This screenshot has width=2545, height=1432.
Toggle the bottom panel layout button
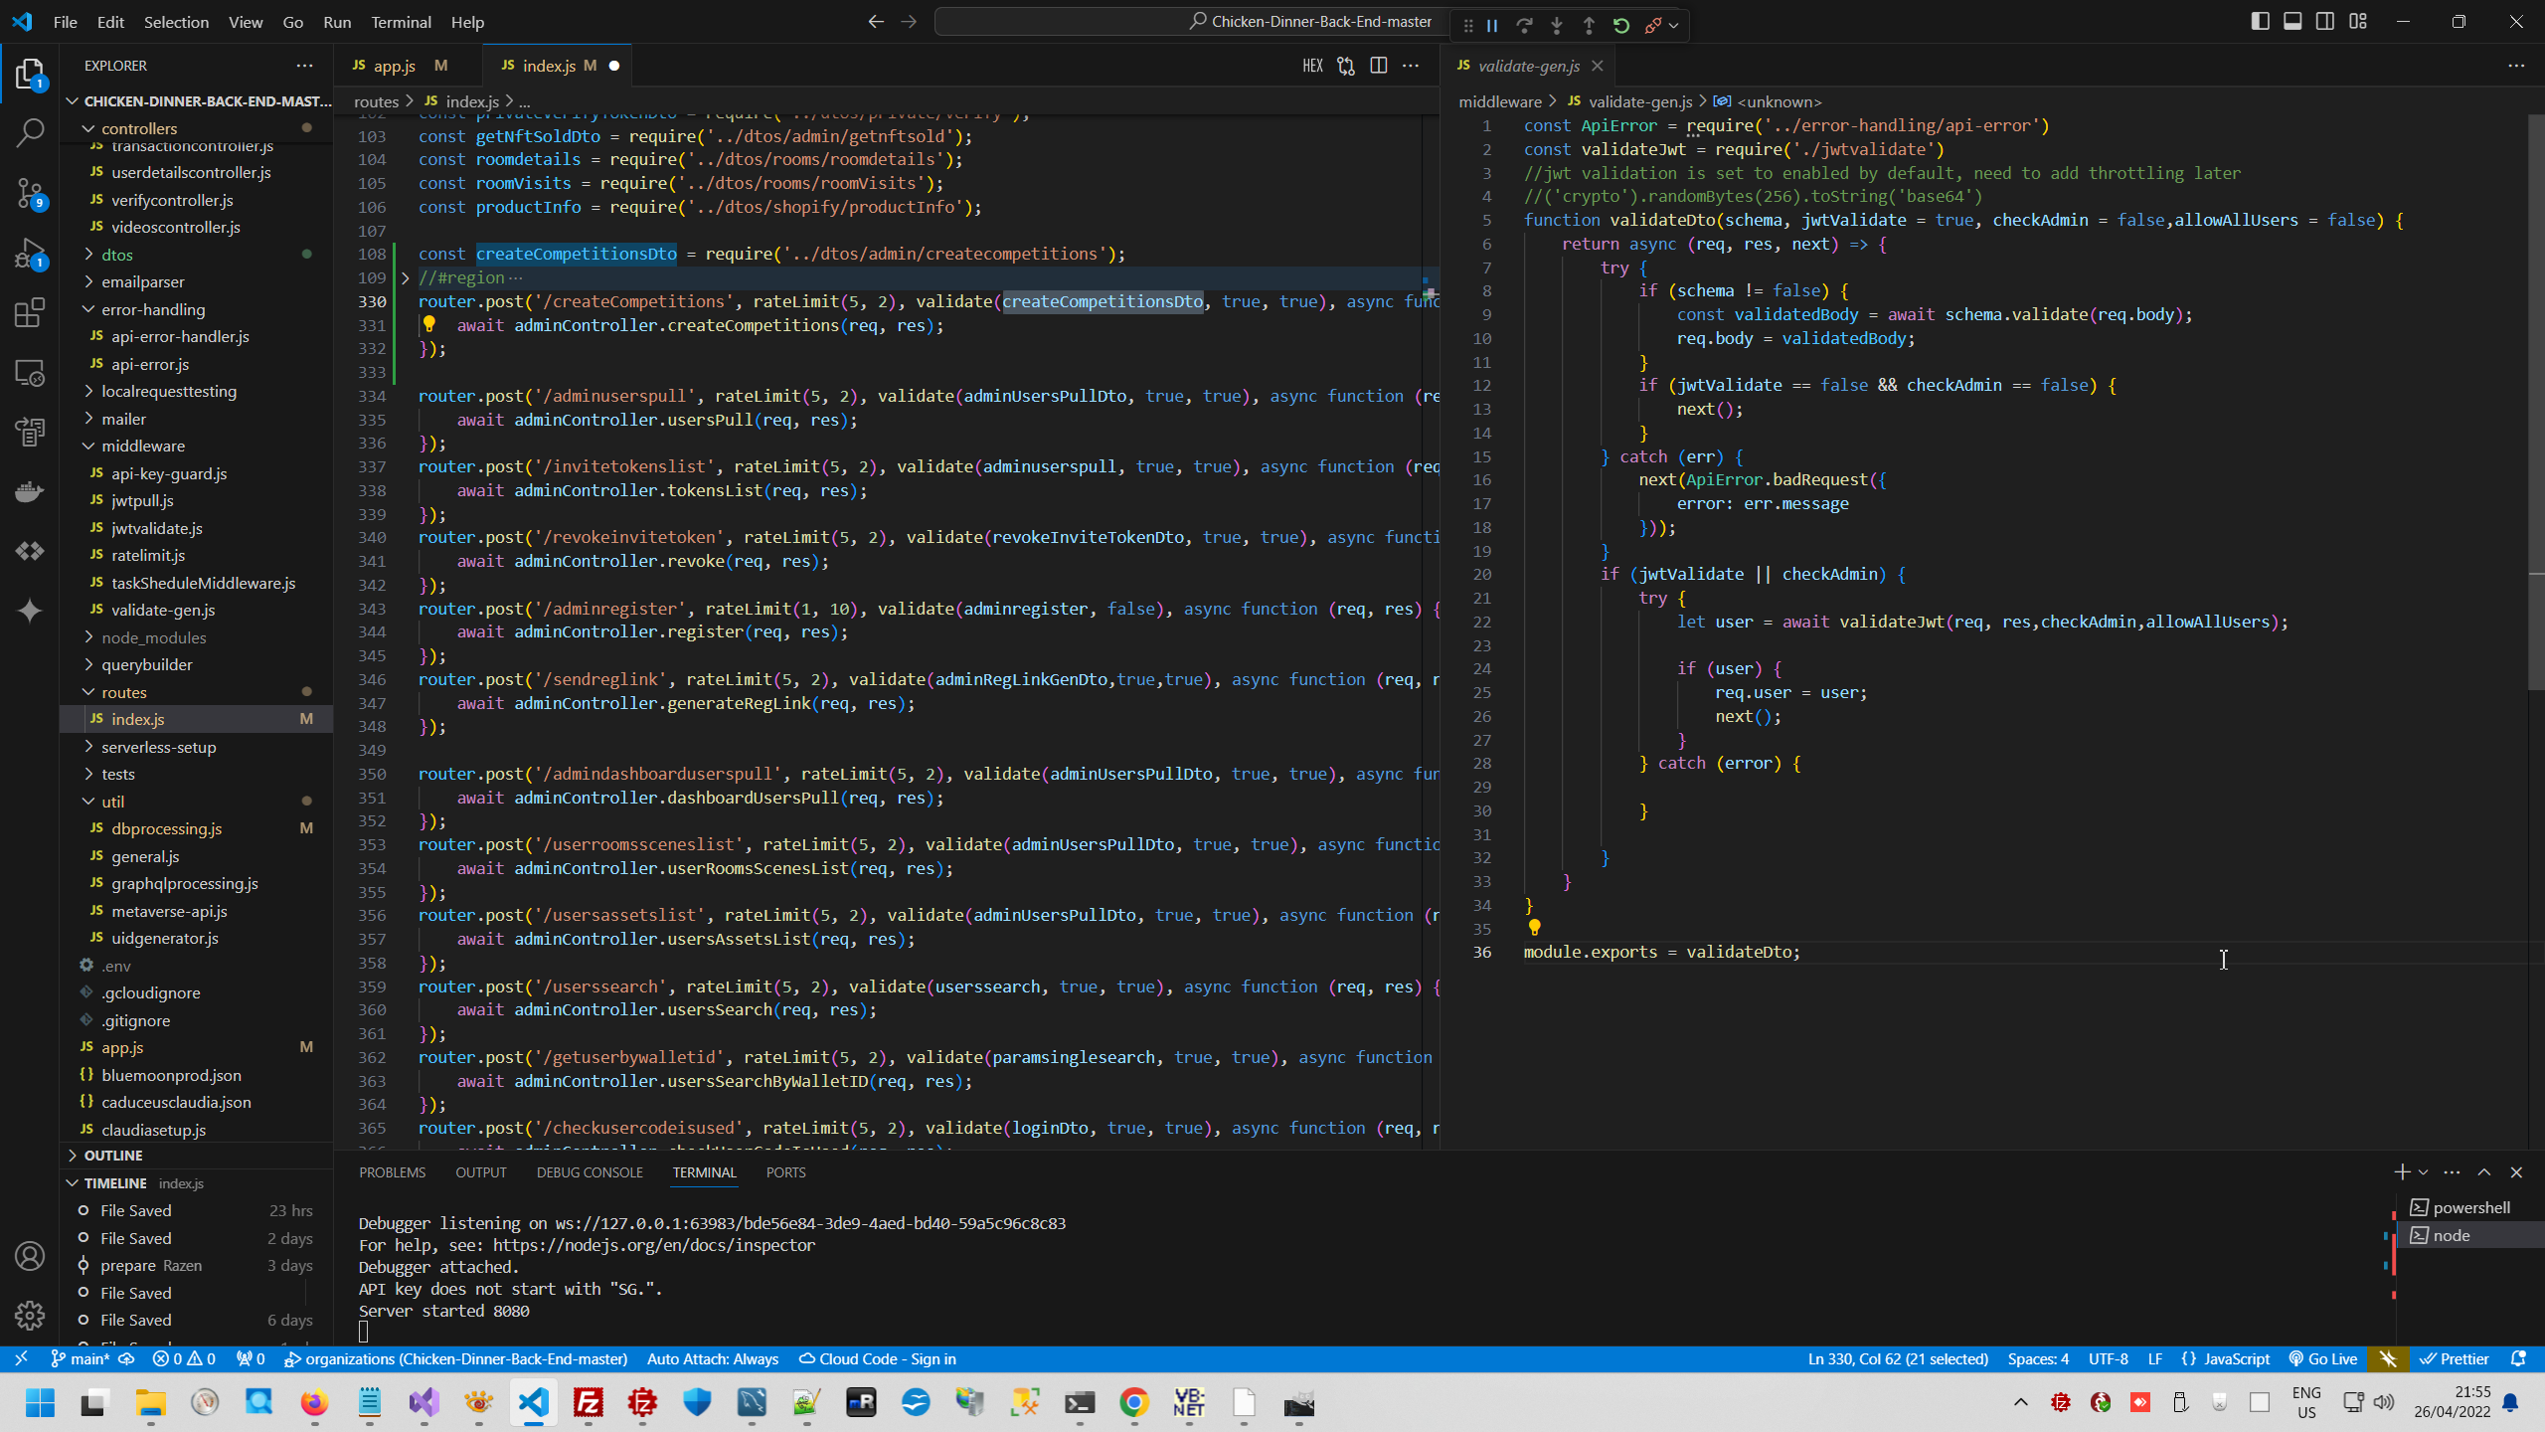(x=2292, y=21)
